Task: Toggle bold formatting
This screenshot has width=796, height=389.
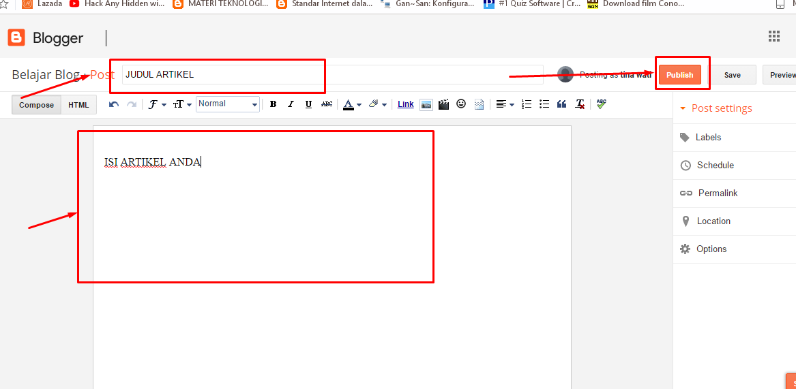Action: (273, 104)
